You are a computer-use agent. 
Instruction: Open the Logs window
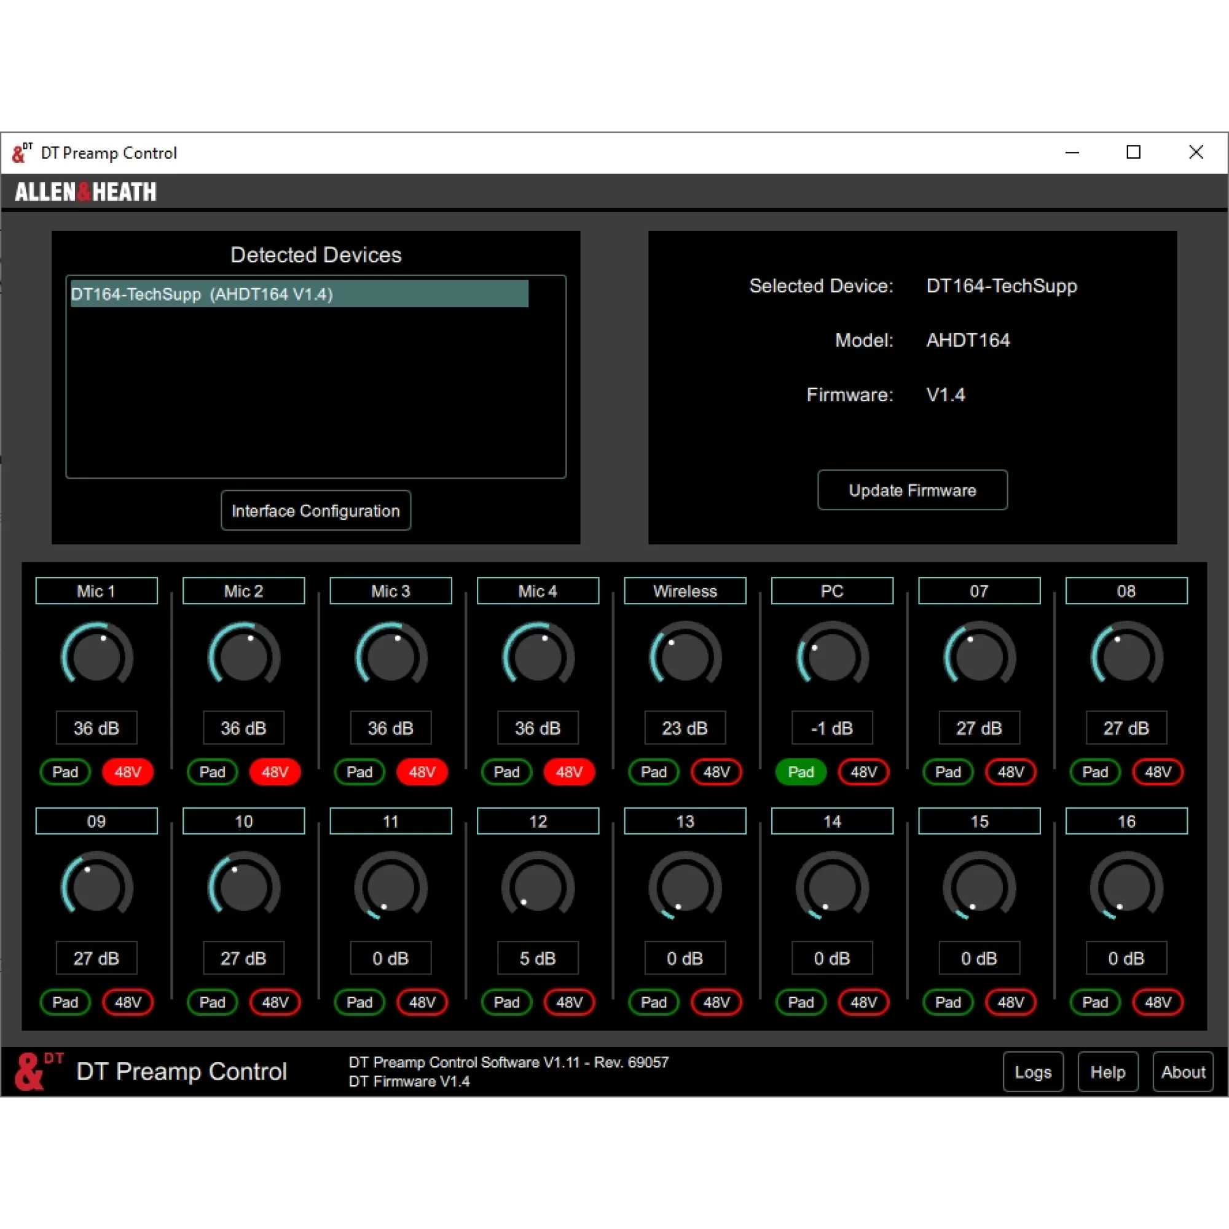point(1033,1072)
